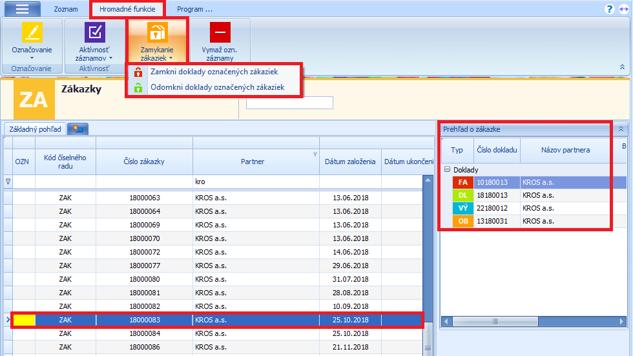Open the Označovanie marking tool
Viewport: 633px width, 356px height.
point(32,32)
